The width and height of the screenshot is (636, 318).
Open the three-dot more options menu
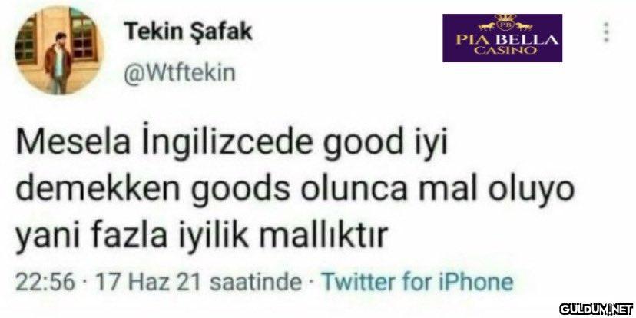(x=606, y=32)
